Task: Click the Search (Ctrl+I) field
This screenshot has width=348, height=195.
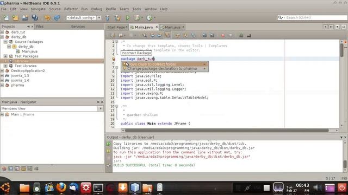Action: (x=312, y=17)
